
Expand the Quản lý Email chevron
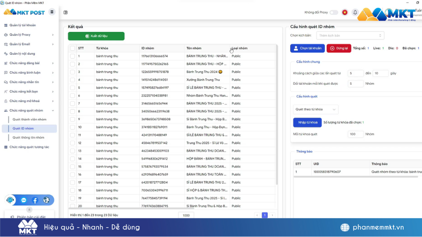53,44
